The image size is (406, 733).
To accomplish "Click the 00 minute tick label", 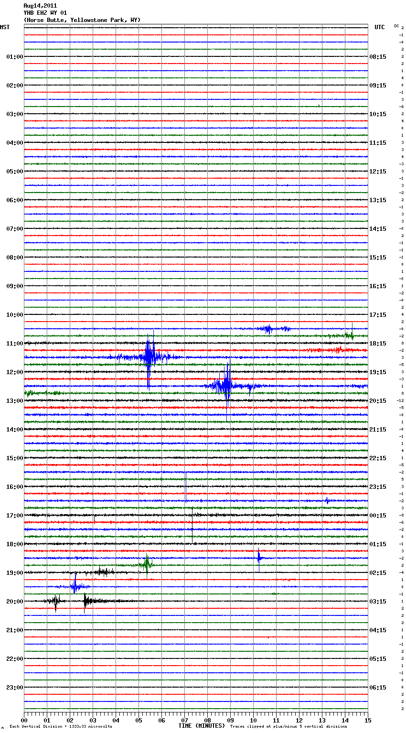I will coord(24,720).
